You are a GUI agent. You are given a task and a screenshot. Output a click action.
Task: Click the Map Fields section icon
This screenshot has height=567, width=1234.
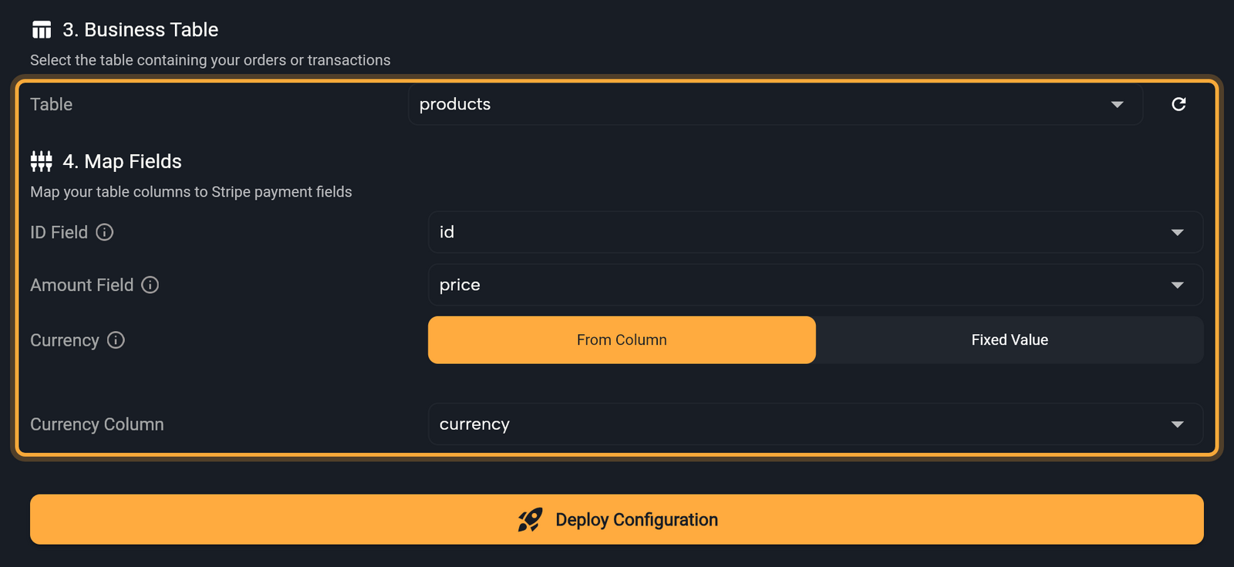pos(42,161)
